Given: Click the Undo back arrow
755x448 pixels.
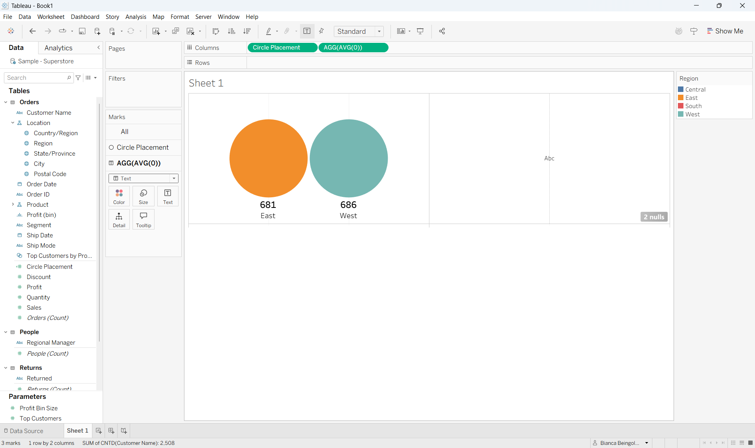Looking at the screenshot, I should [33, 31].
